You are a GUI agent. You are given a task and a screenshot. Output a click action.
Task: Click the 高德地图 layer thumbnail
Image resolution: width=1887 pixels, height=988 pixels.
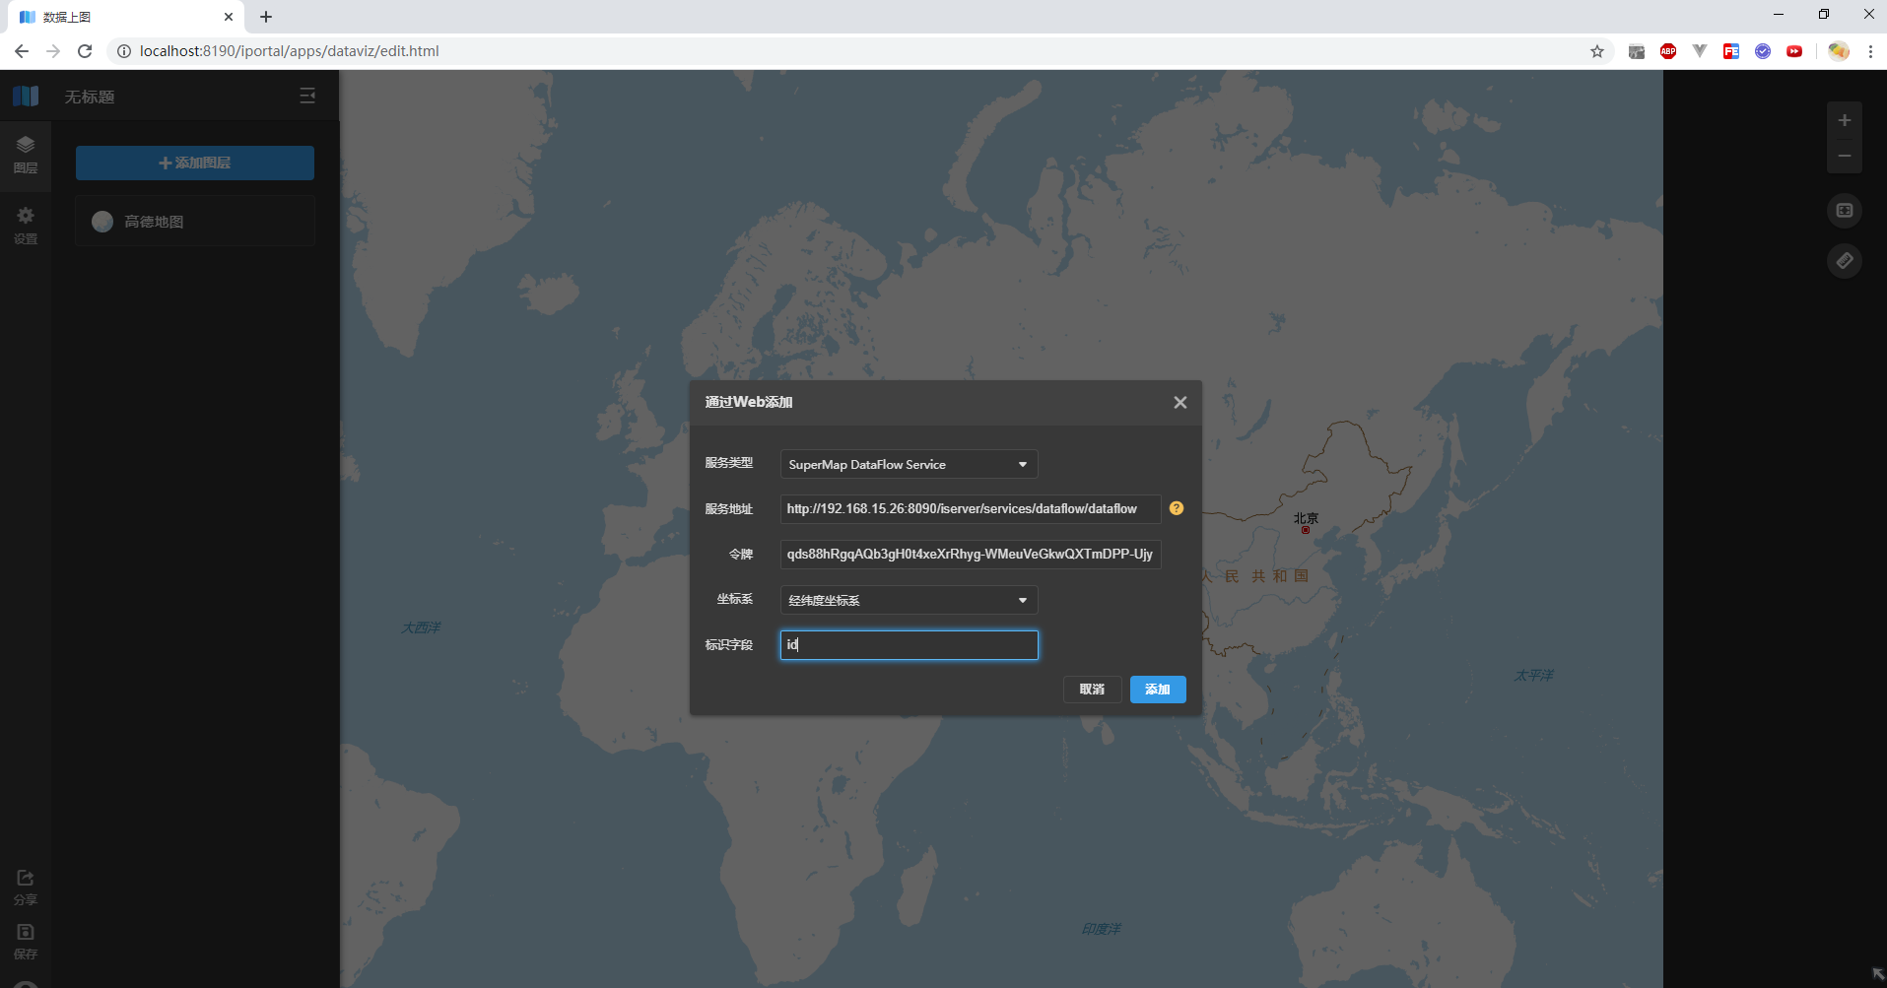point(101,221)
